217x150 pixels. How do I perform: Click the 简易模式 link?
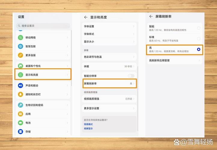tap(88, 124)
